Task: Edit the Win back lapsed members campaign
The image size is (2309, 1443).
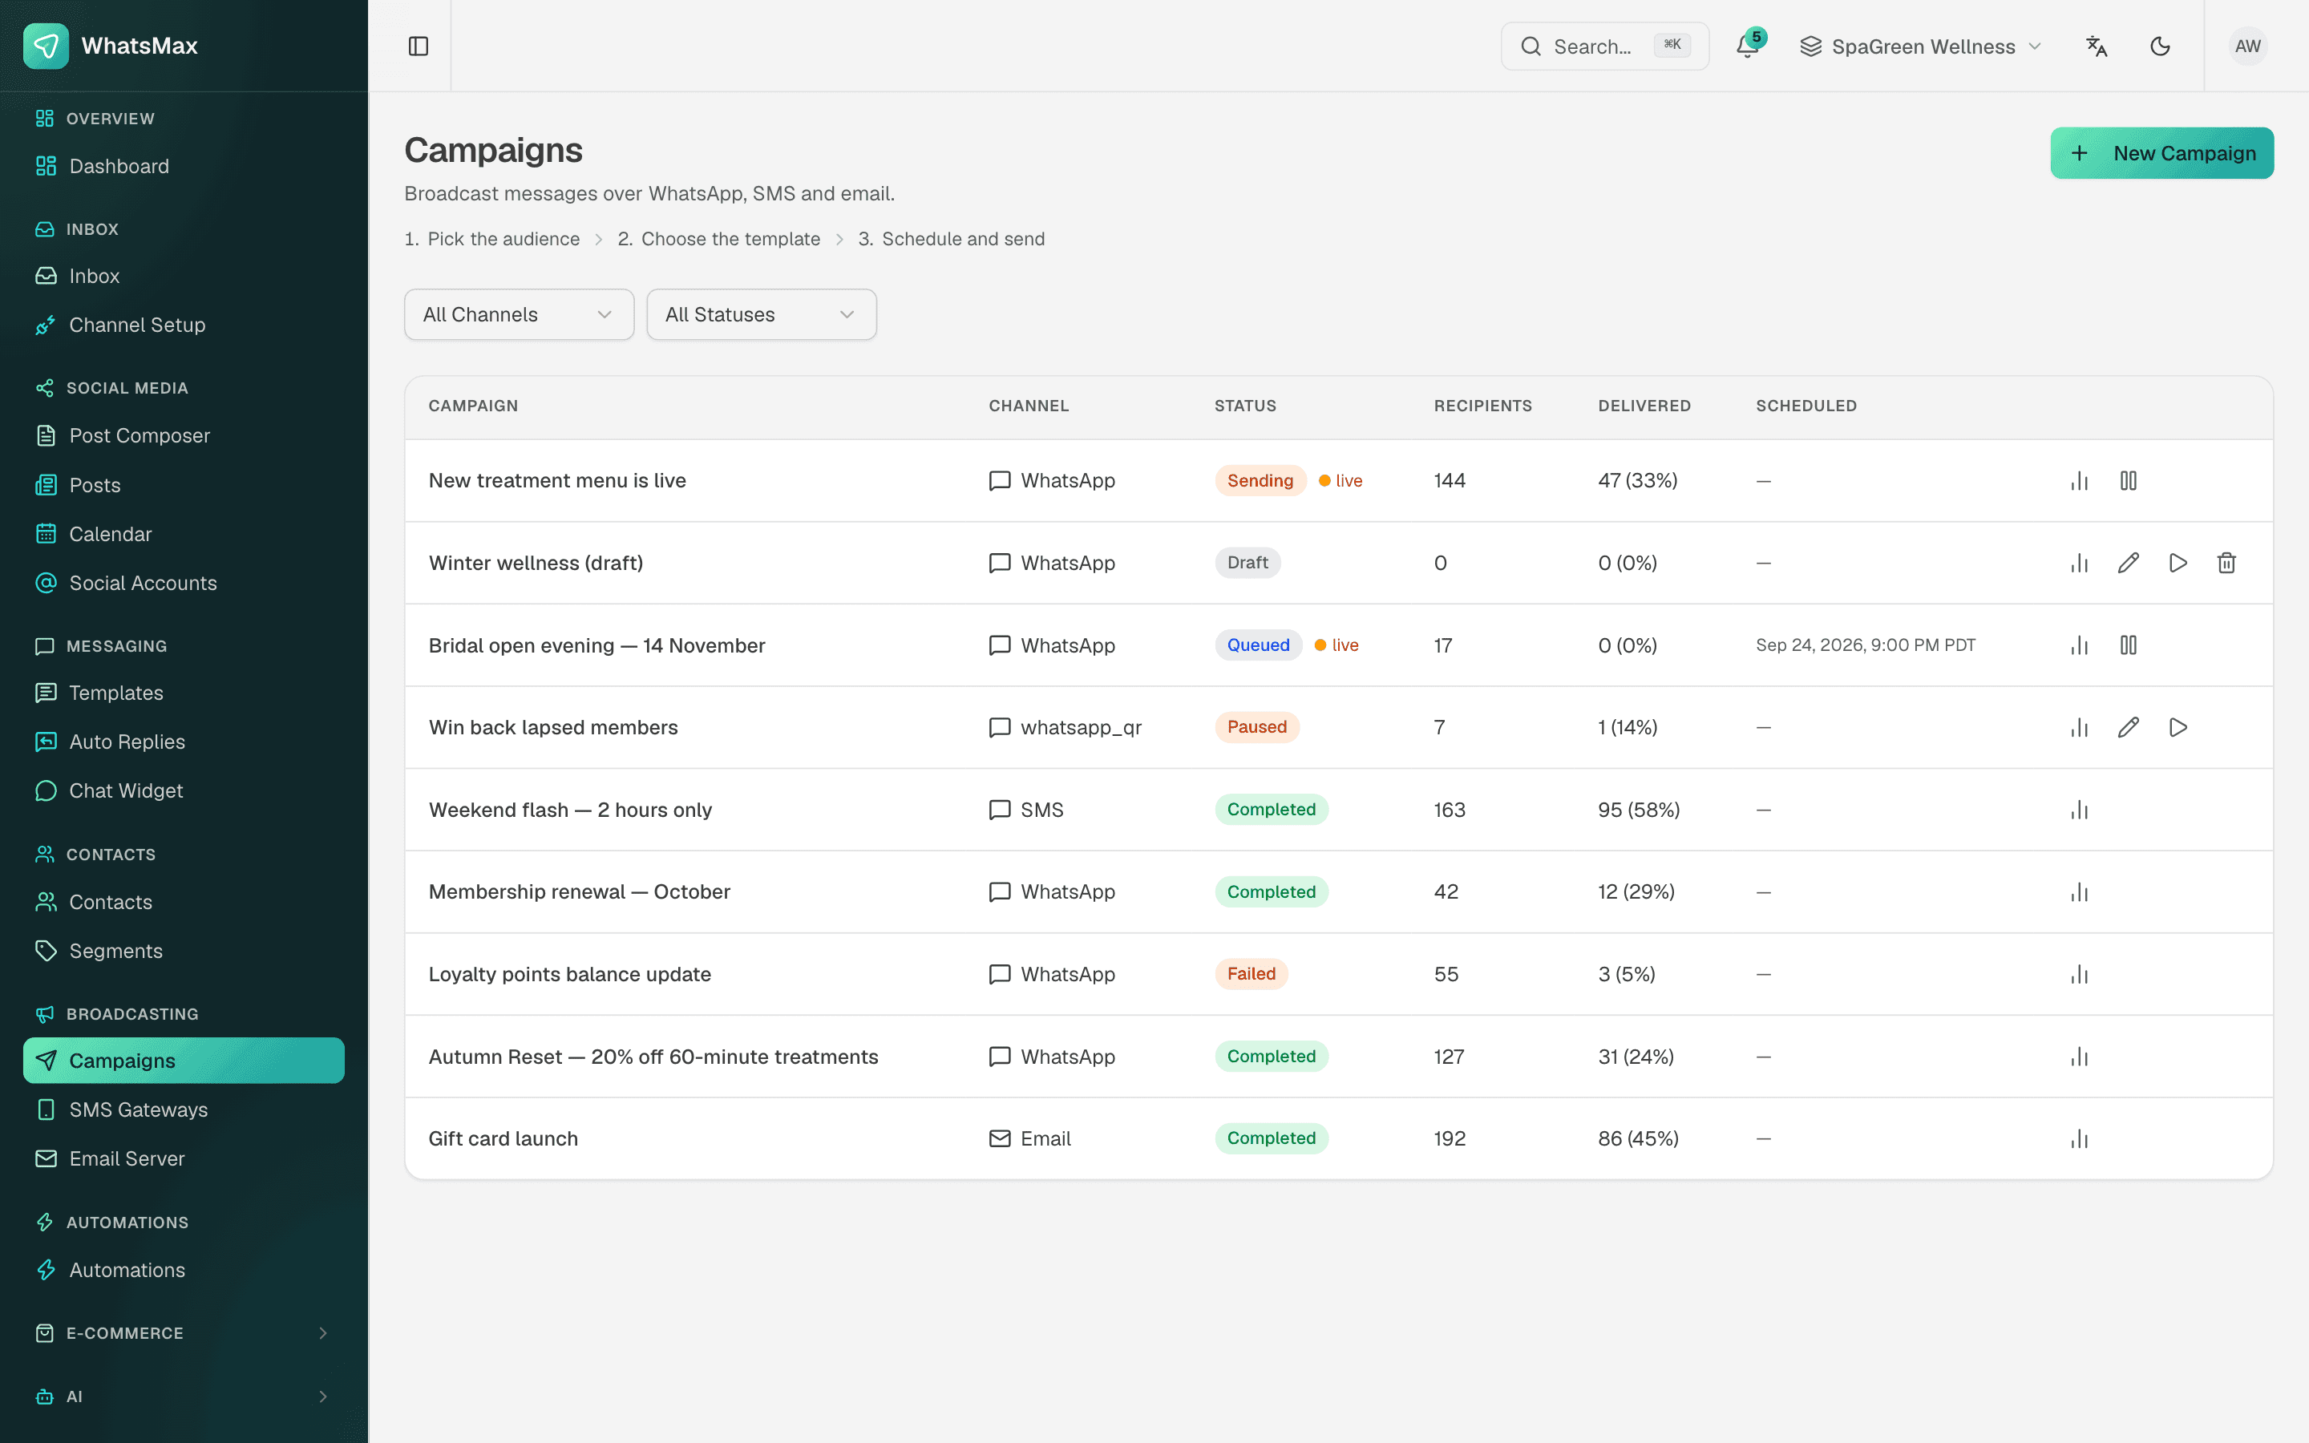Action: click(x=2128, y=727)
